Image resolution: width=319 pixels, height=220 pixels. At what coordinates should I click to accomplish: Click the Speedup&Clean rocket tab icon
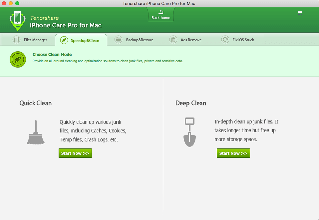(64, 40)
